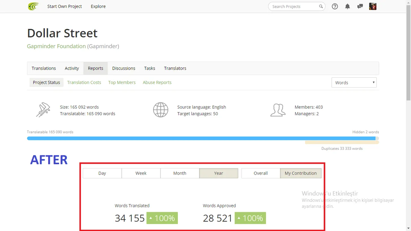
Task: Switch to Overall statistics
Action: (x=261, y=173)
